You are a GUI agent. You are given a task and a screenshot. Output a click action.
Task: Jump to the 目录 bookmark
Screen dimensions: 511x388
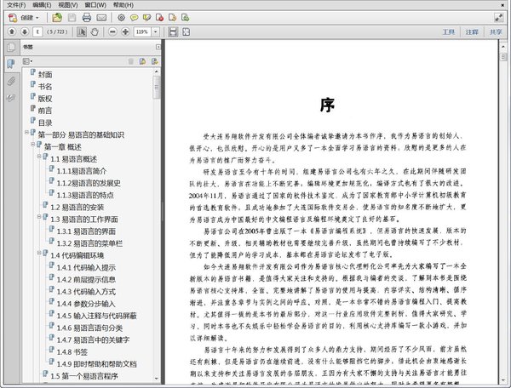(x=45, y=123)
